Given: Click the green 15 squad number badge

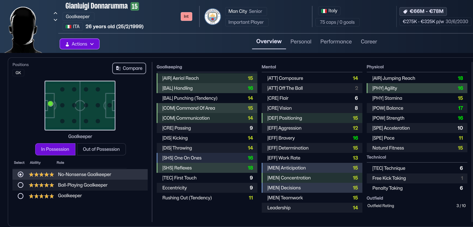Looking at the screenshot, I should pos(135,6).
